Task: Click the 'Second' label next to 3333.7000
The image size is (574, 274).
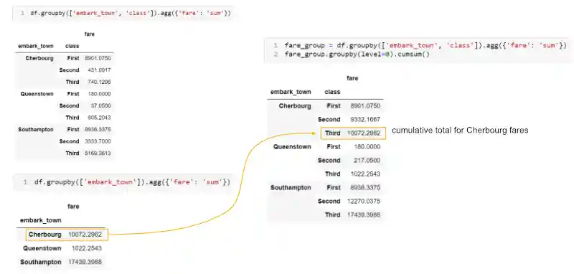Action: 69,141
